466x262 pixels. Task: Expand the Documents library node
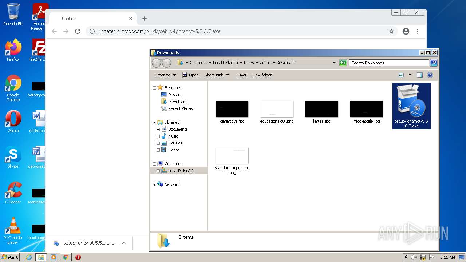[158, 129]
